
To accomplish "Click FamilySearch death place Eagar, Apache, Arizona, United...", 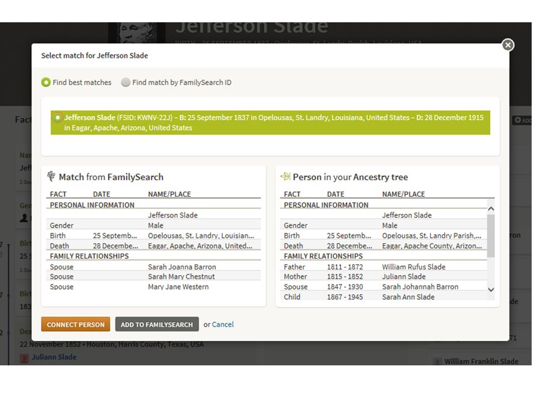I will coord(200,246).
